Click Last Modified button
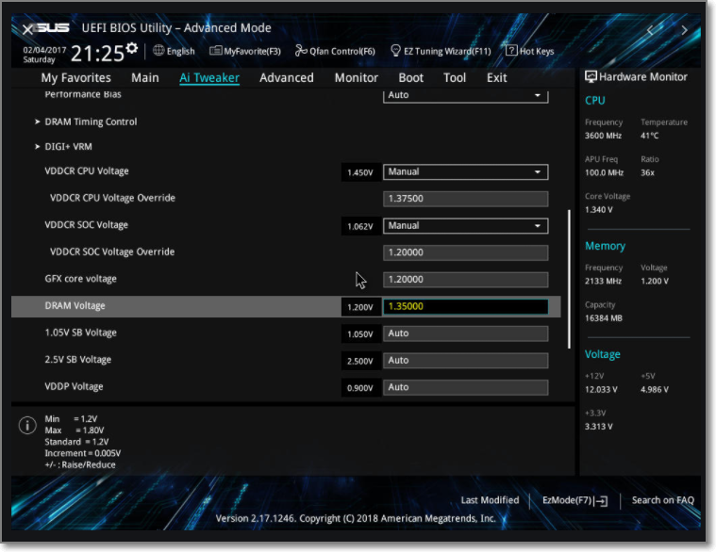Screen dimensions: 716x552 (490, 500)
